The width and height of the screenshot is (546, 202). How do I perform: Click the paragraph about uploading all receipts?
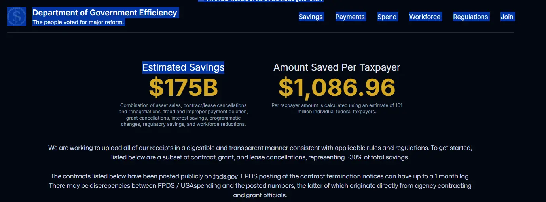260,148
